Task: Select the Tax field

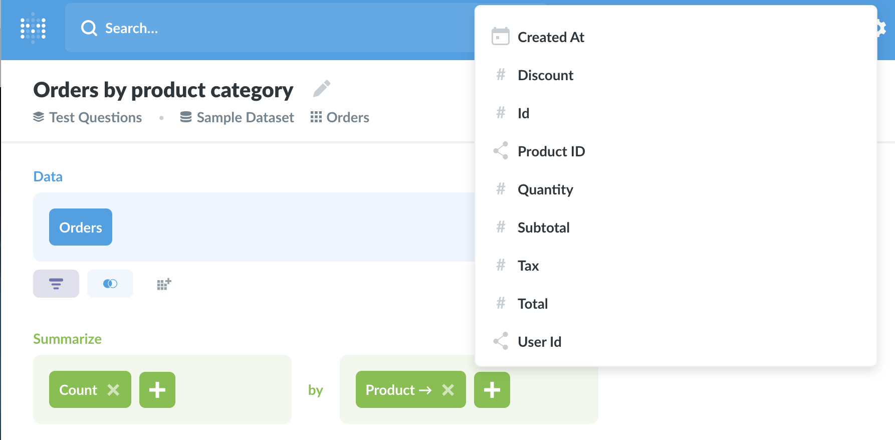Action: point(676,266)
